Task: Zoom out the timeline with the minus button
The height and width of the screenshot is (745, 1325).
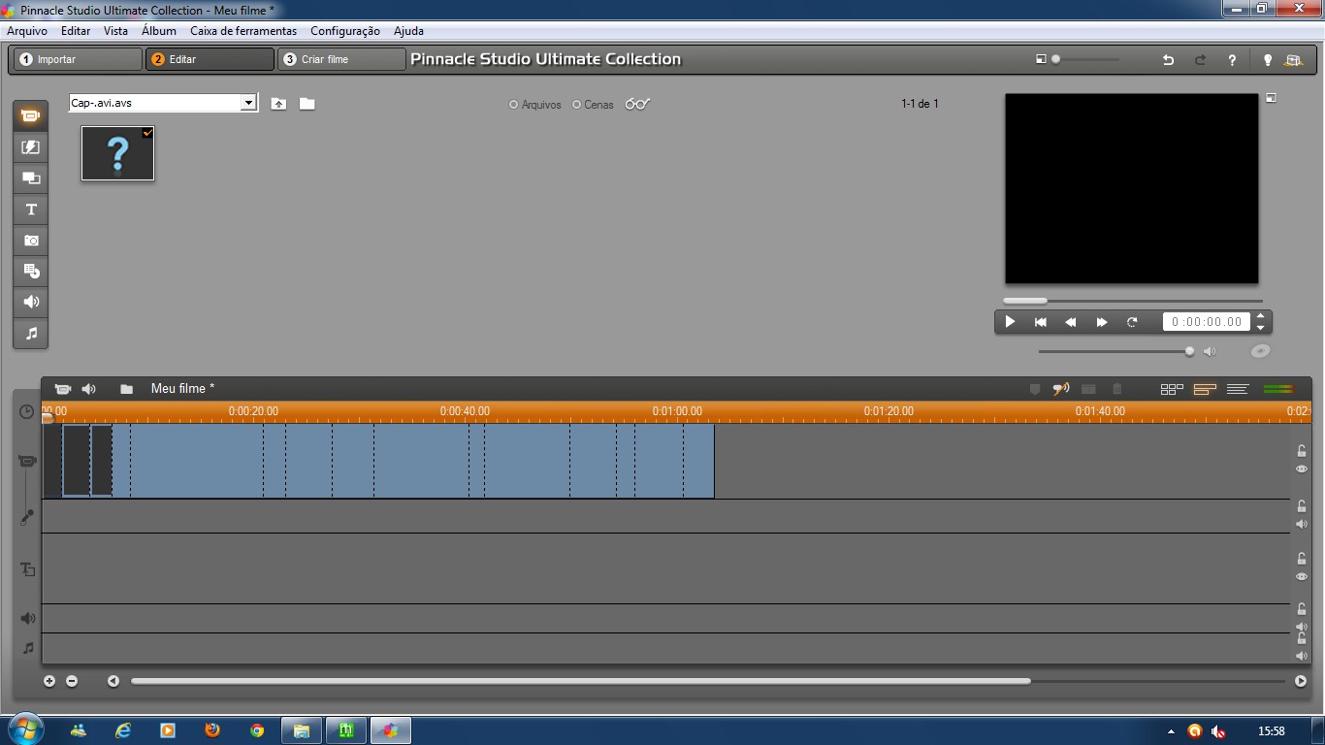Action: tap(72, 681)
